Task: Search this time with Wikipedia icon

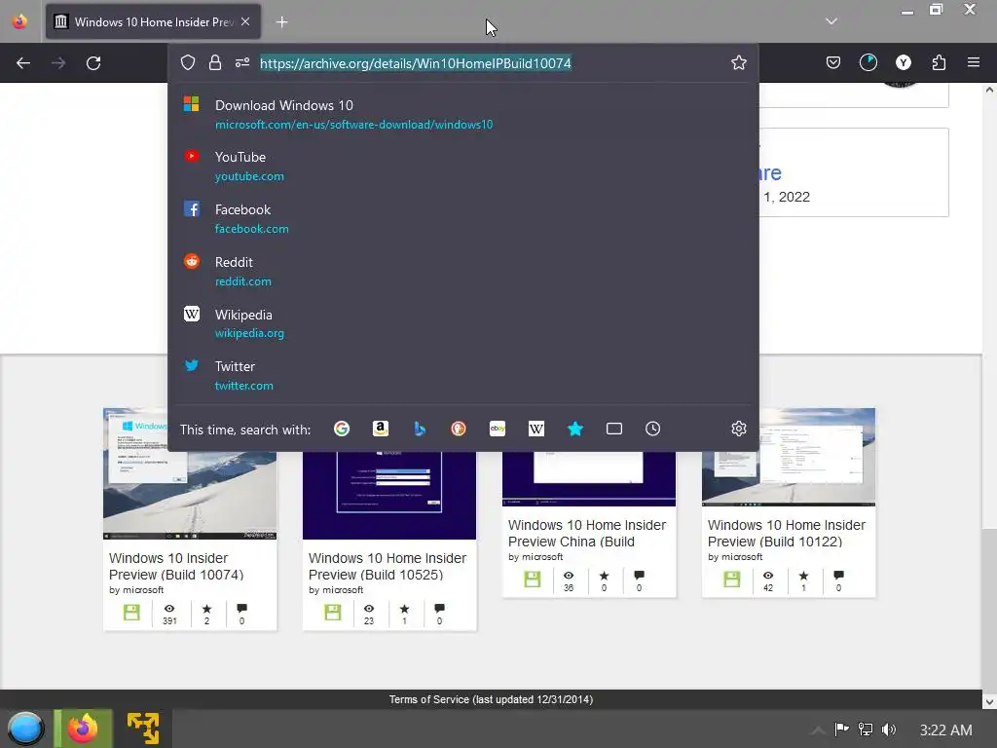Action: pyautogui.click(x=536, y=429)
